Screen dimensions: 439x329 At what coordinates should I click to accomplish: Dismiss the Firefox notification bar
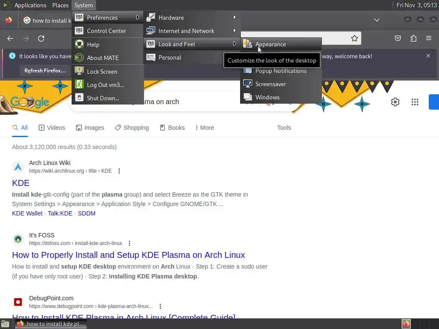(x=428, y=56)
